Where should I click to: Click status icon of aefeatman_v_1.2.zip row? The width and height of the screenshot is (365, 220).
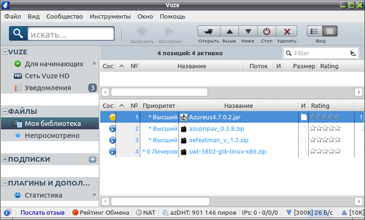click(x=113, y=140)
